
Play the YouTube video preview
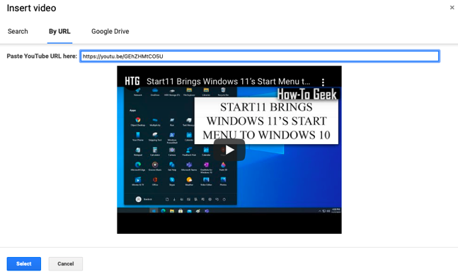coord(229,150)
